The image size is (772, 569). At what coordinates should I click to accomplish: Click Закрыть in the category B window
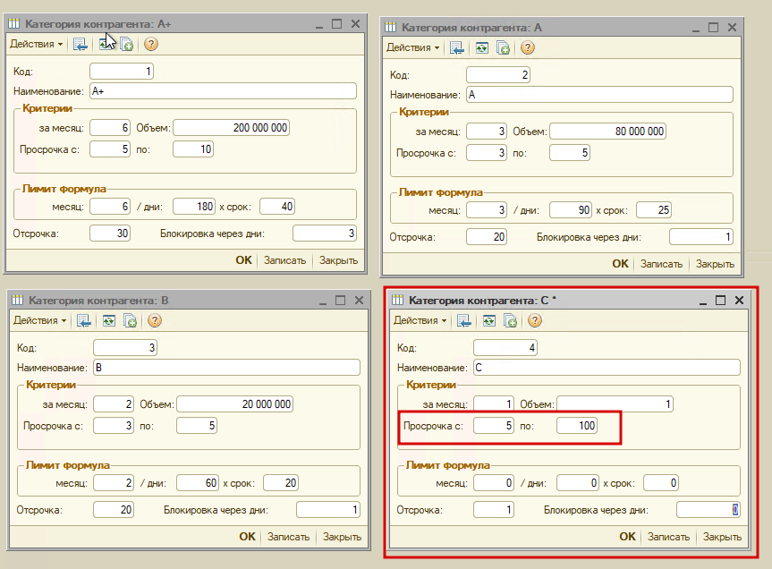[x=342, y=537]
